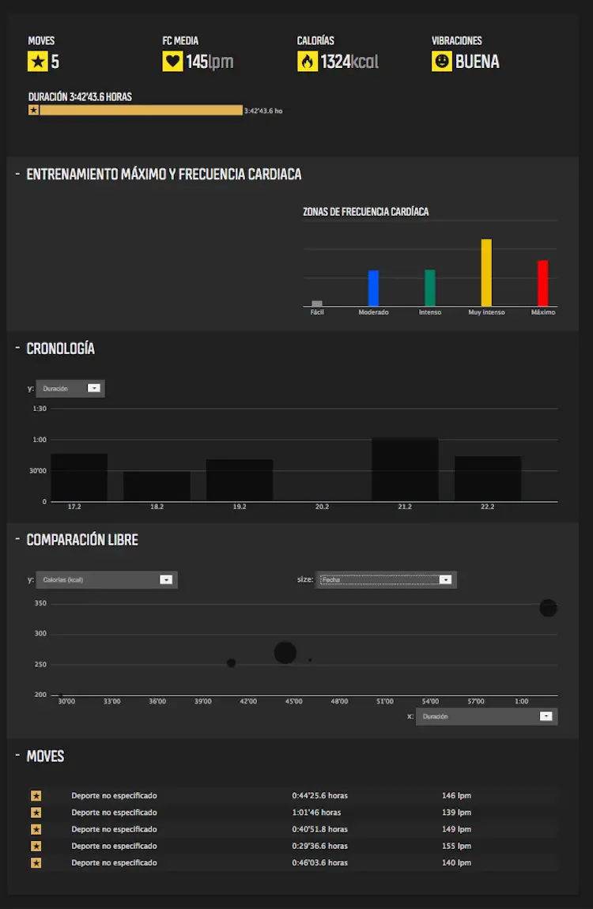Click the 145lpm average heart rate value
Viewport: 593px width, 909px height.
coord(210,62)
